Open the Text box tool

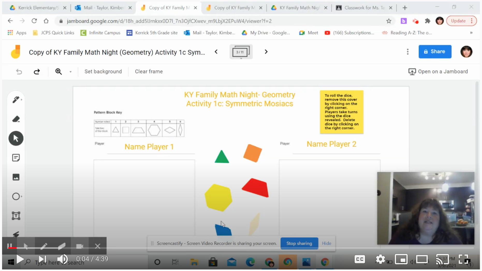(x=16, y=216)
